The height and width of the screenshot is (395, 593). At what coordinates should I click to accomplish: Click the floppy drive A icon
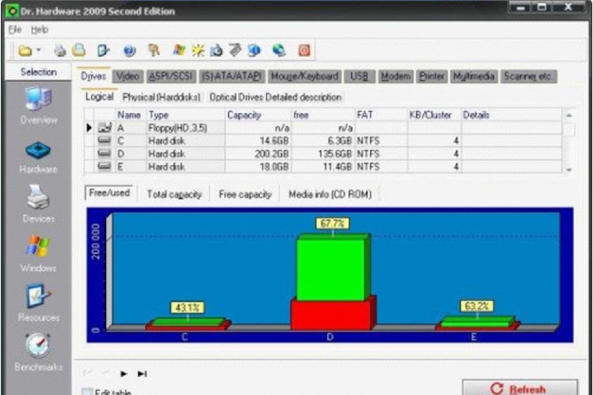pos(105,127)
